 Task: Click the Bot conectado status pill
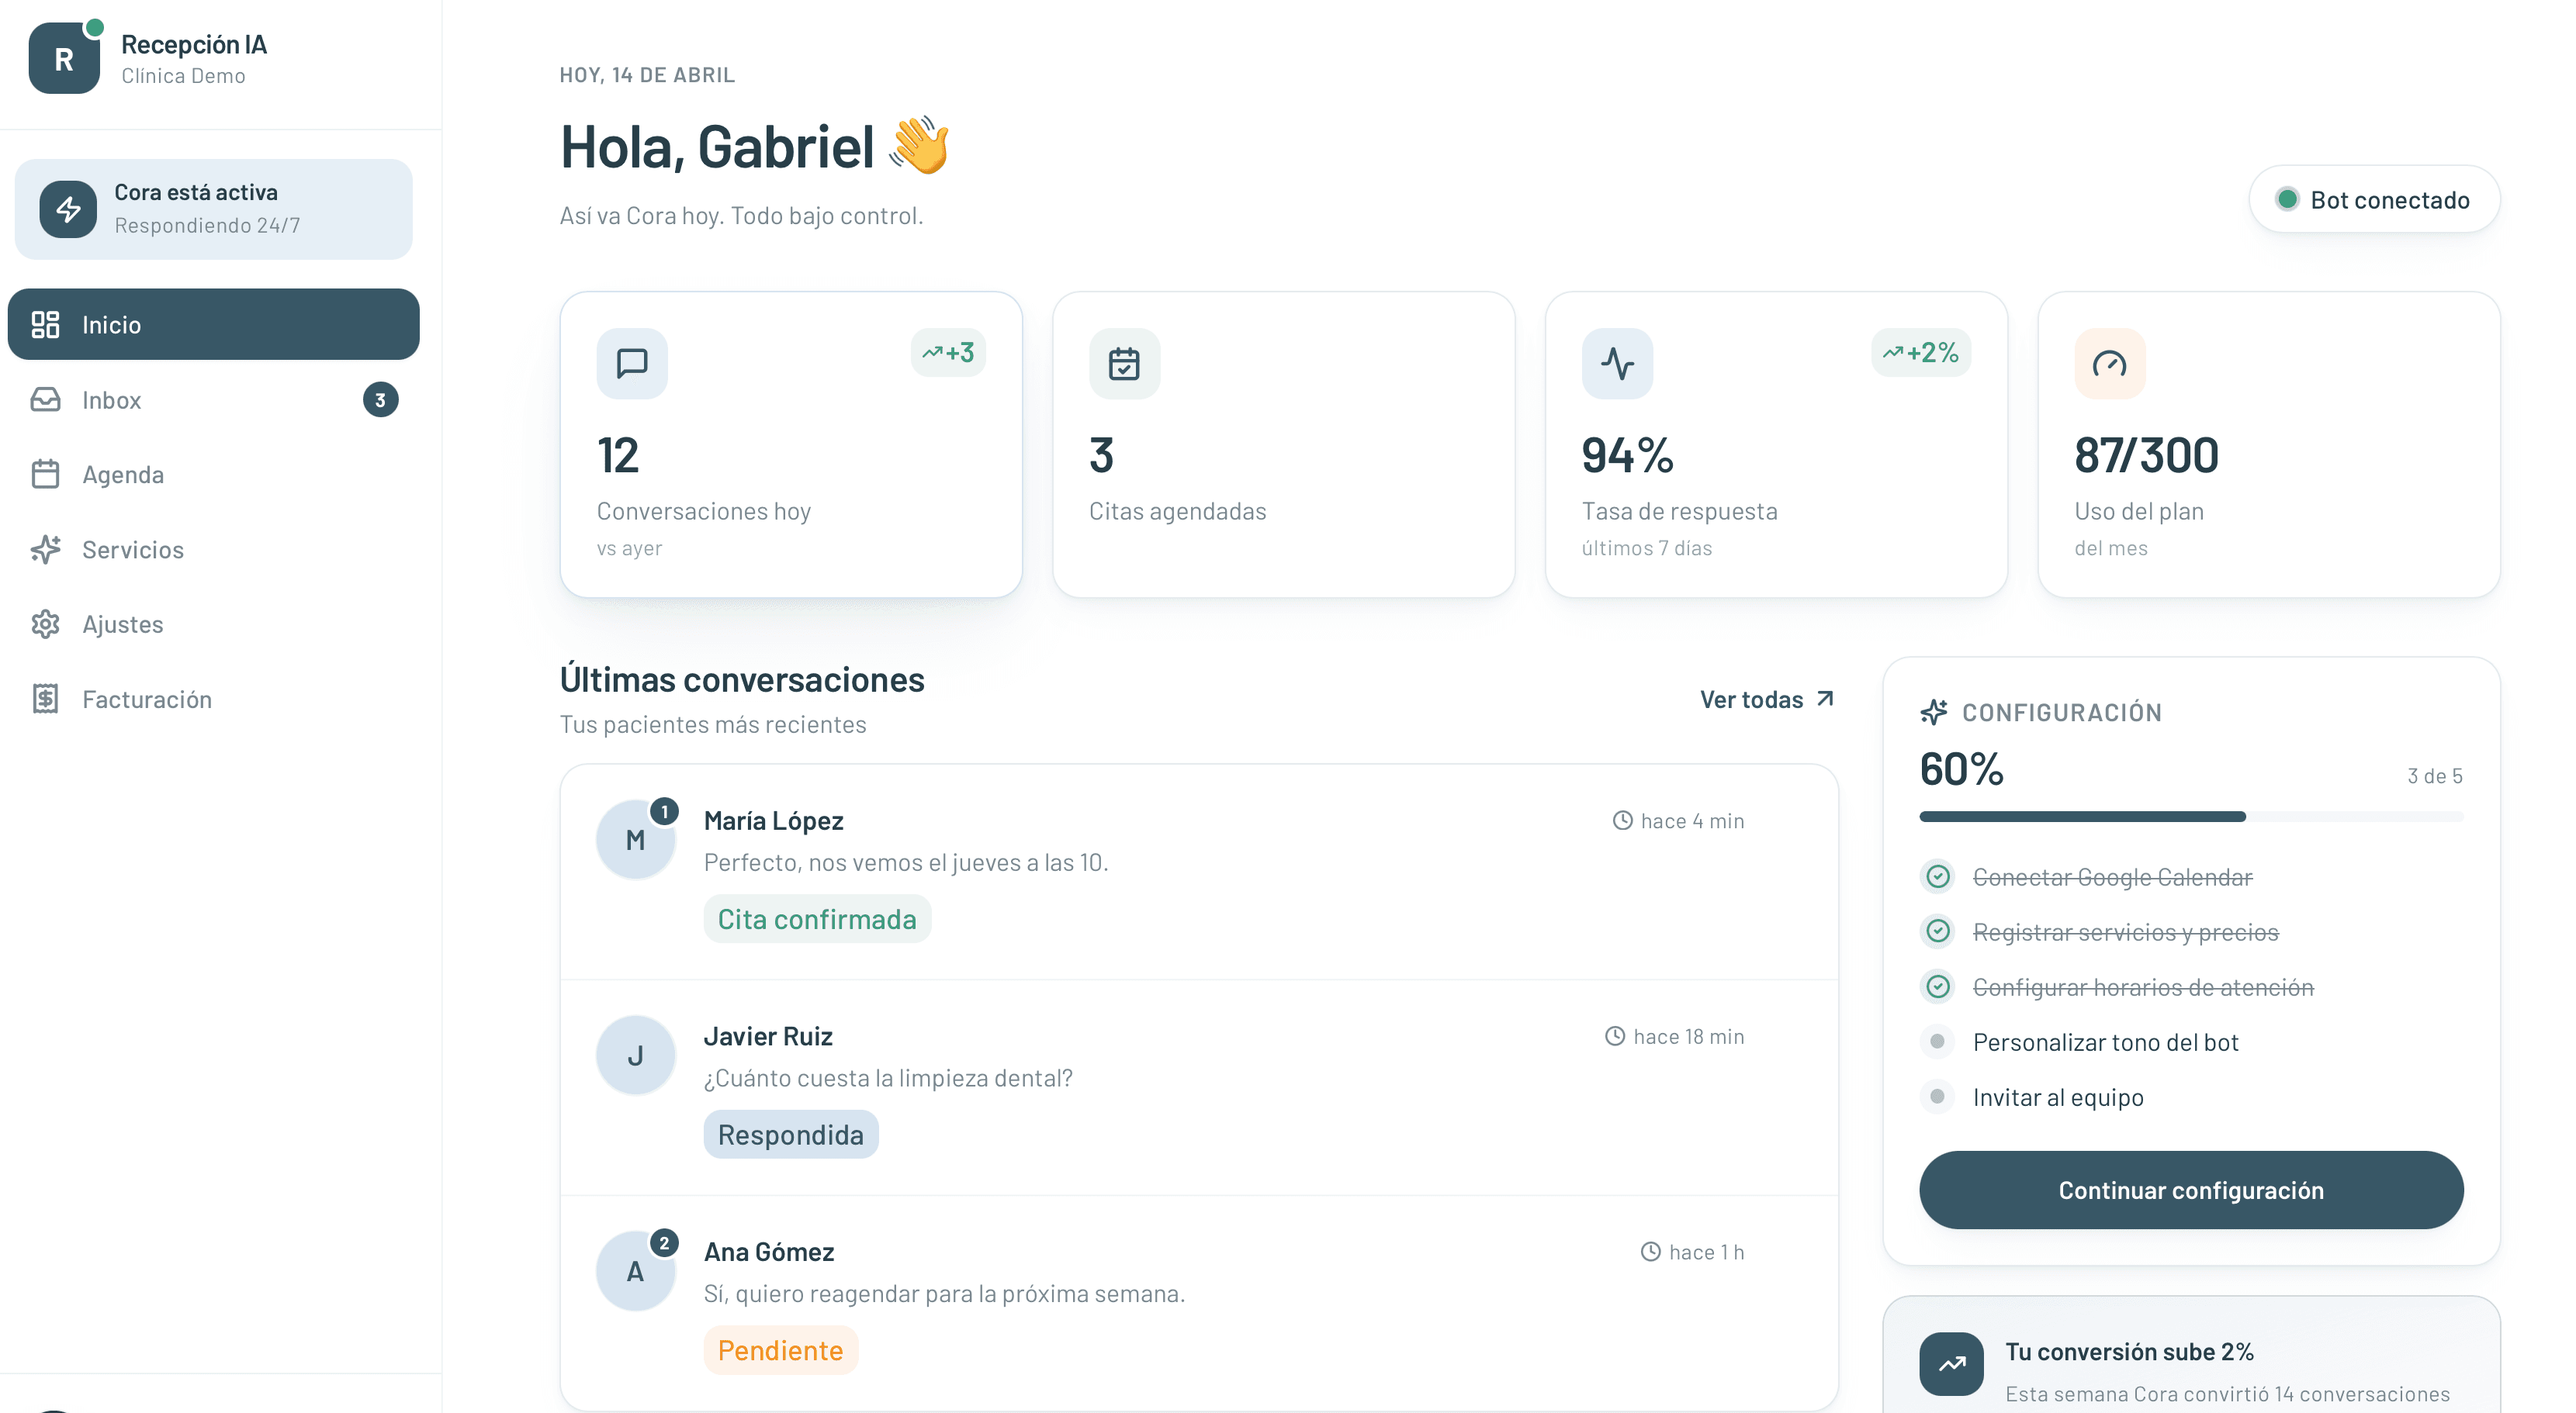pos(2374,200)
